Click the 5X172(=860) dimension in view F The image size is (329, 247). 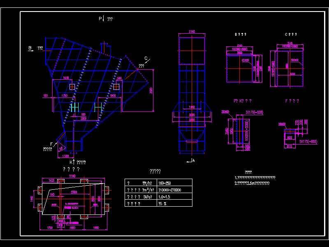[308, 141]
